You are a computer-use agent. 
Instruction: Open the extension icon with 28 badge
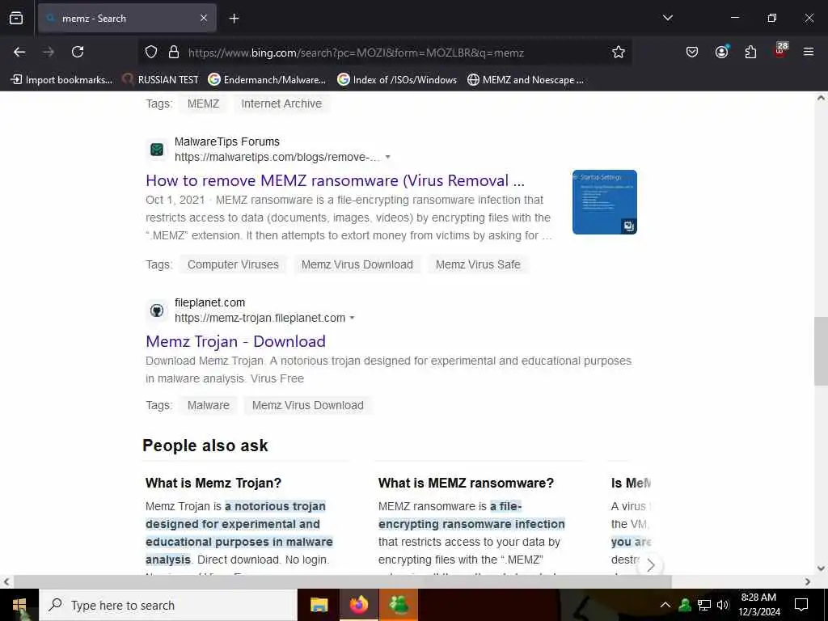click(780, 51)
